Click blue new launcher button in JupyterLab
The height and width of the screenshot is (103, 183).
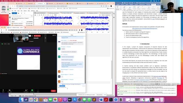coord(15,13)
